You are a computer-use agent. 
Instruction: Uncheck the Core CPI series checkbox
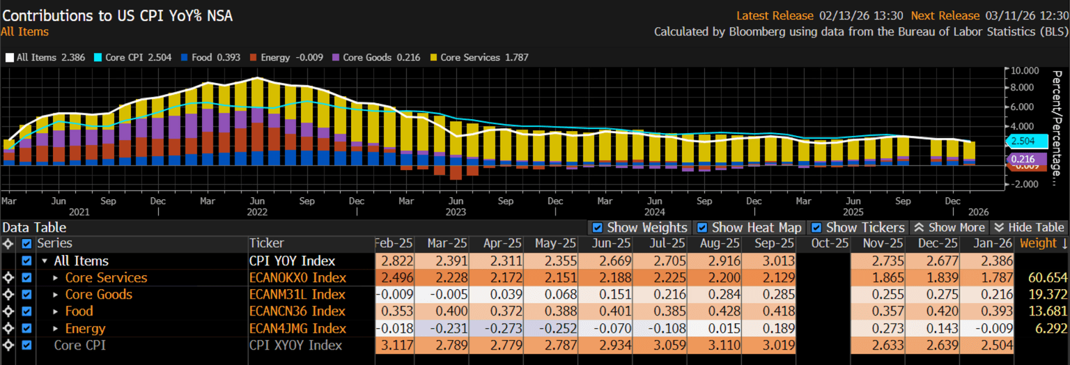pos(26,345)
